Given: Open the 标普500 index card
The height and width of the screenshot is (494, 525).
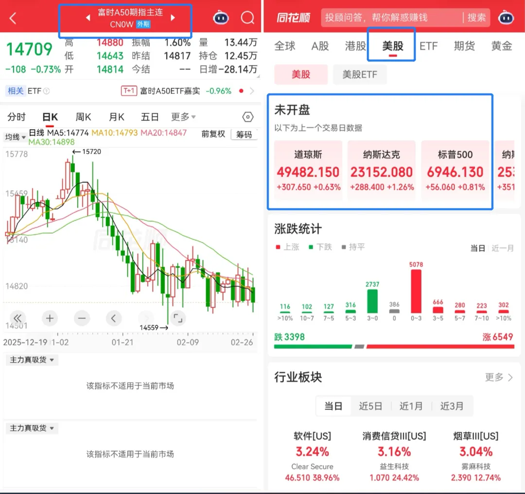Looking at the screenshot, I should pos(455,170).
